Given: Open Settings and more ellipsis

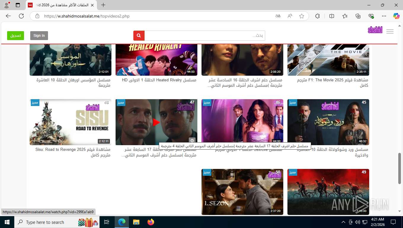Looking at the screenshot, I should [x=384, y=16].
